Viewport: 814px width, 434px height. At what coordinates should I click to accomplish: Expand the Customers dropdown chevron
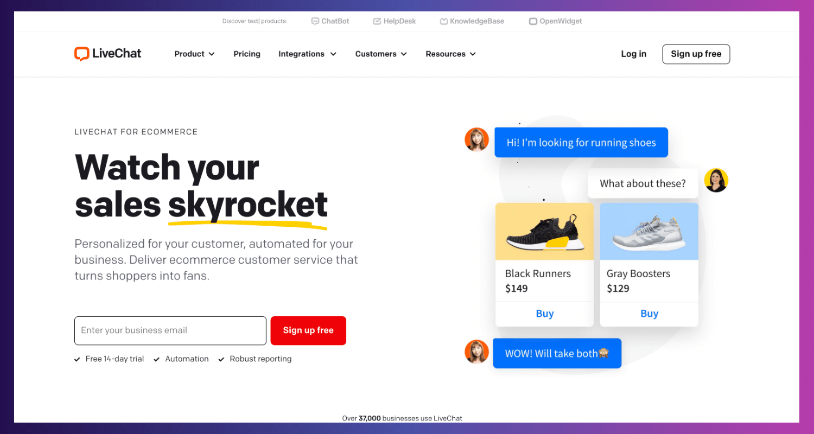[404, 54]
